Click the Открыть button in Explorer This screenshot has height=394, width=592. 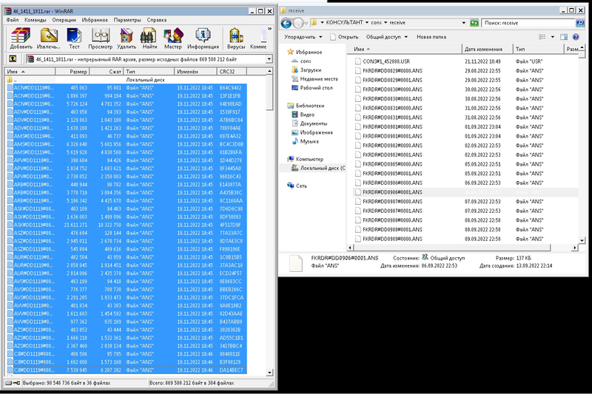pyautogui.click(x=343, y=37)
